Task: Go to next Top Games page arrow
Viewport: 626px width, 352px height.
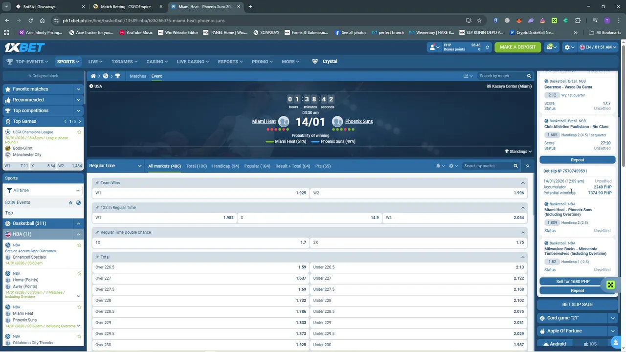Action: coord(80,121)
